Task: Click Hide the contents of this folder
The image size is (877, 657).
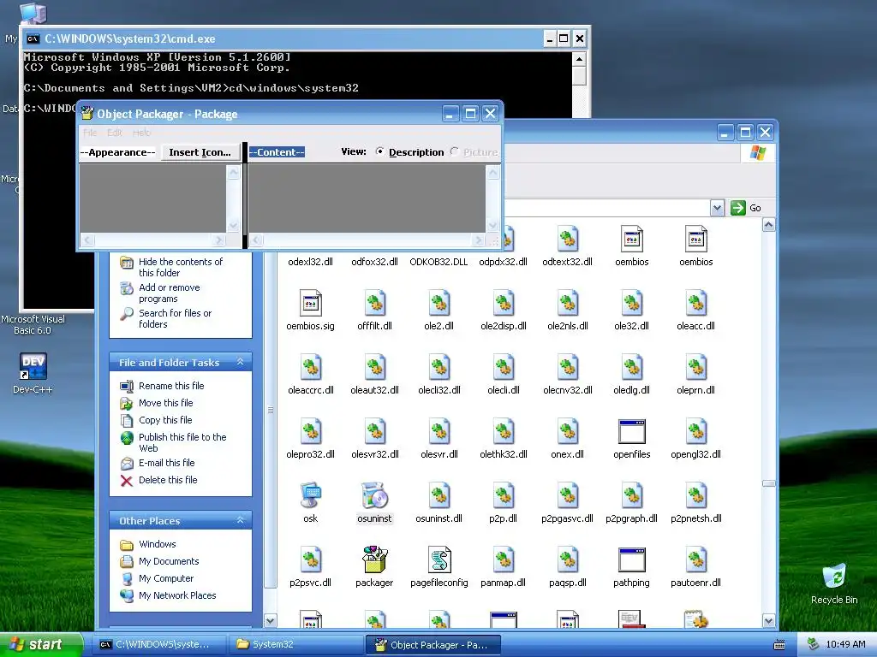Action: click(180, 268)
